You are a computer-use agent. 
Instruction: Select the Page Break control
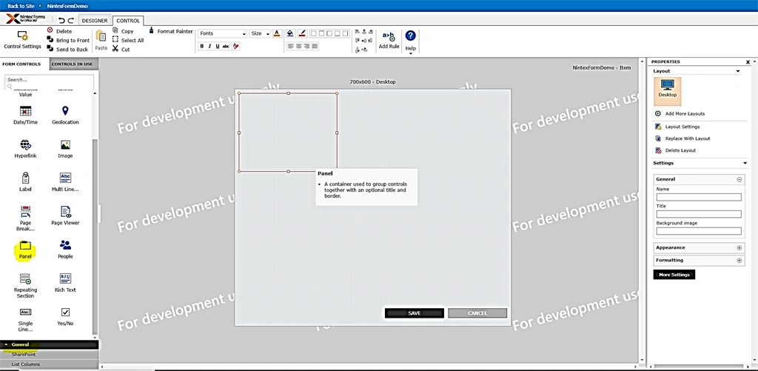coord(25,218)
